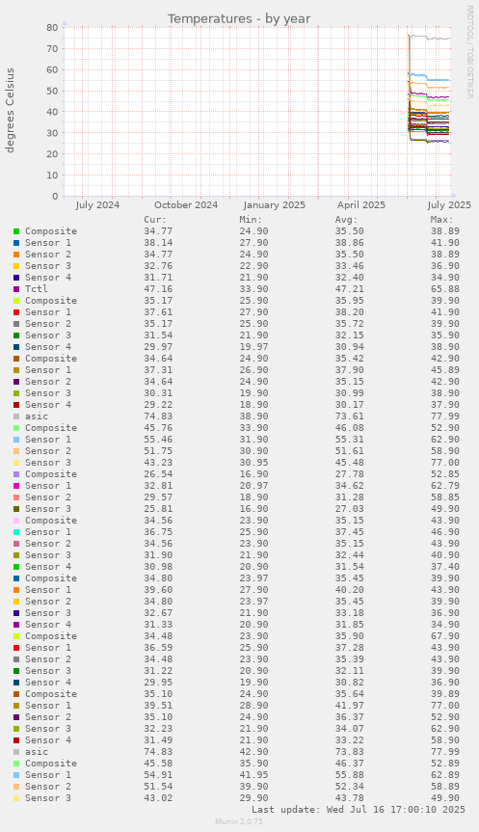Click the current value 54.91
The height and width of the screenshot is (832, 479).
point(158,775)
